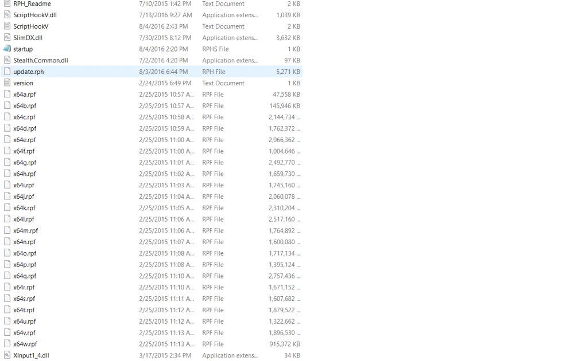Click the RPH_Readme document icon
574x361 pixels.
pos(7,3)
